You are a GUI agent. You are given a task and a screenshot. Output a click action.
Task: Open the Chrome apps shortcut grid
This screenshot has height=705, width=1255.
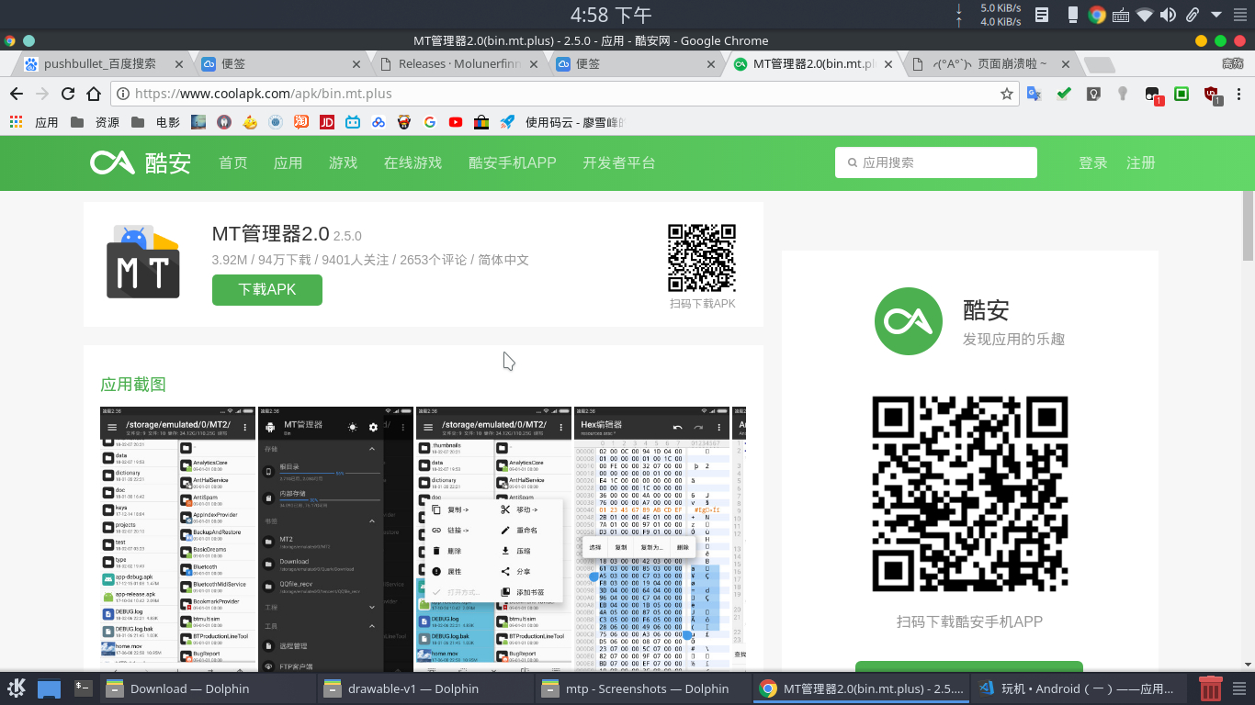(x=15, y=122)
